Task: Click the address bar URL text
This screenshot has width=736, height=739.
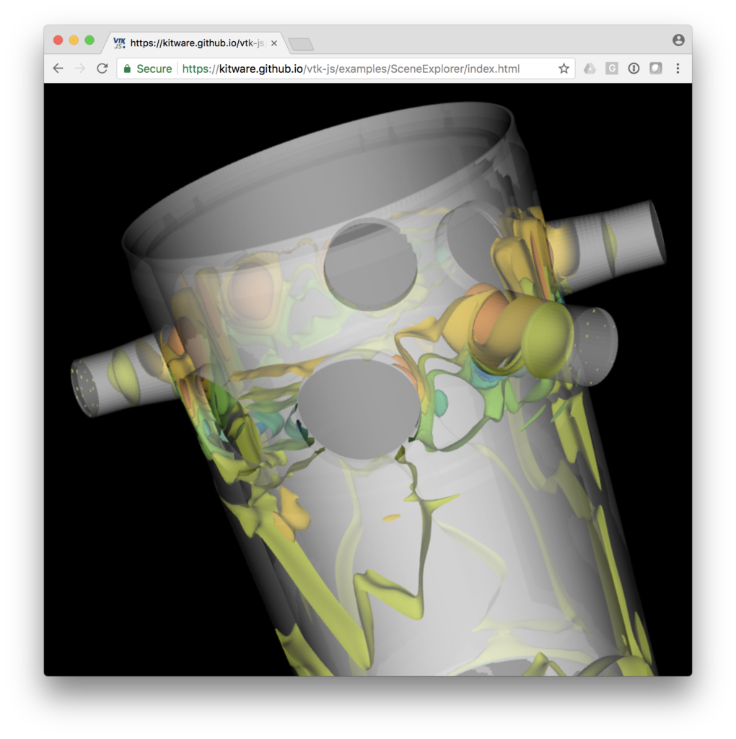Action: (350, 69)
